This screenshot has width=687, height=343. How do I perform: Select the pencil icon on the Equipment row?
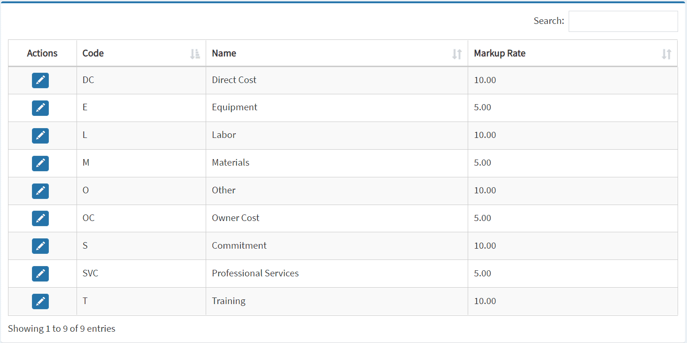[x=40, y=108]
